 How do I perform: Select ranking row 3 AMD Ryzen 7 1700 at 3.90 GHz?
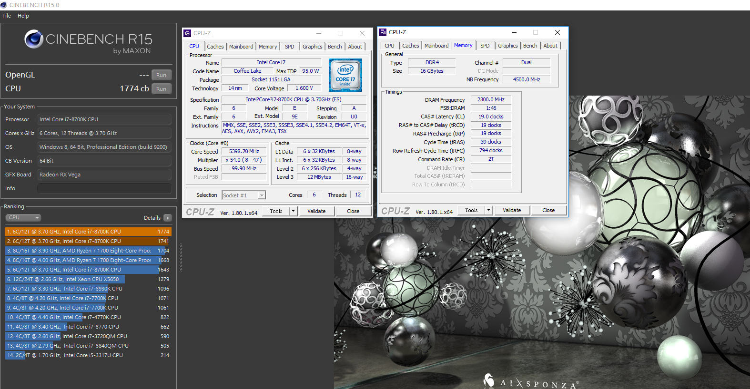(89, 251)
